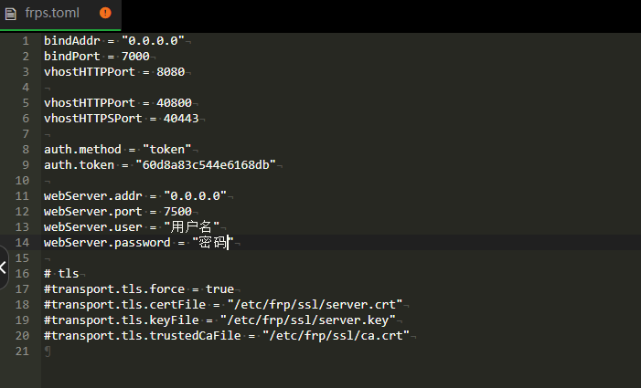Click the auth.token value string
This screenshot has height=388, width=641.
(205, 164)
